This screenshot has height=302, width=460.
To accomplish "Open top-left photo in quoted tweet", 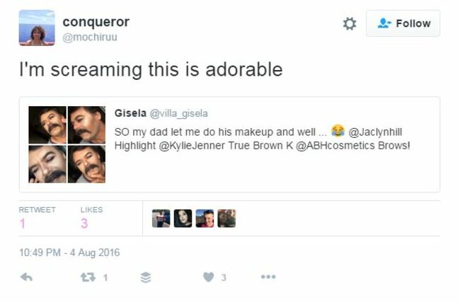I will 47,125.
